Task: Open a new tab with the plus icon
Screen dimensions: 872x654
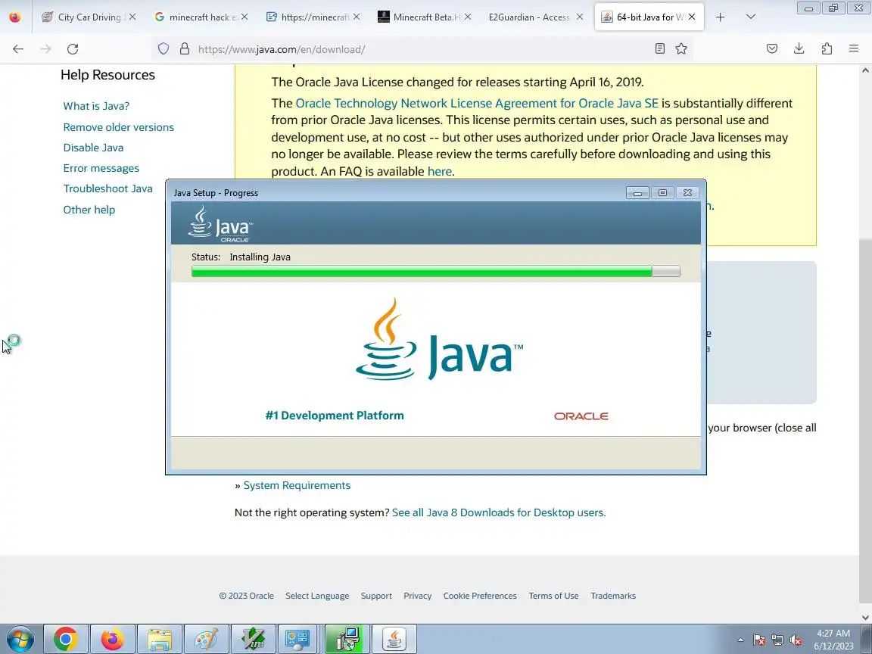Action: [720, 17]
